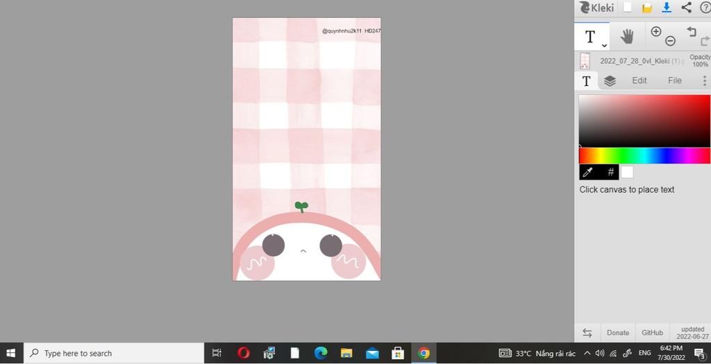
Task: Launch Microsoft Edge from the taskbar
Action: pyautogui.click(x=321, y=353)
